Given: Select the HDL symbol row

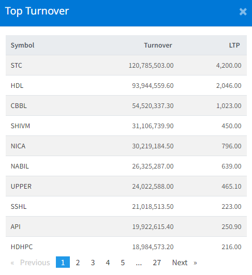Looking at the screenshot, I should [126, 86].
